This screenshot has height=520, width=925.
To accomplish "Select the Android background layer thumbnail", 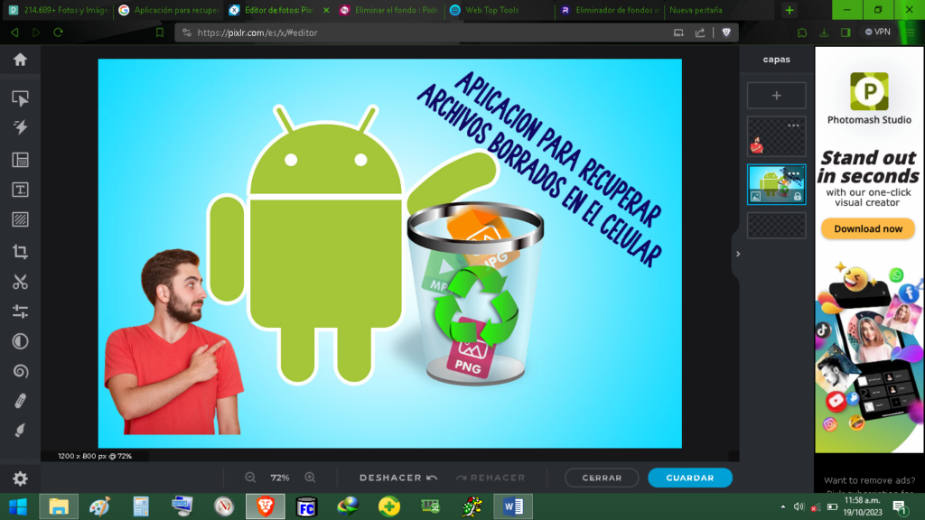I will [x=776, y=184].
